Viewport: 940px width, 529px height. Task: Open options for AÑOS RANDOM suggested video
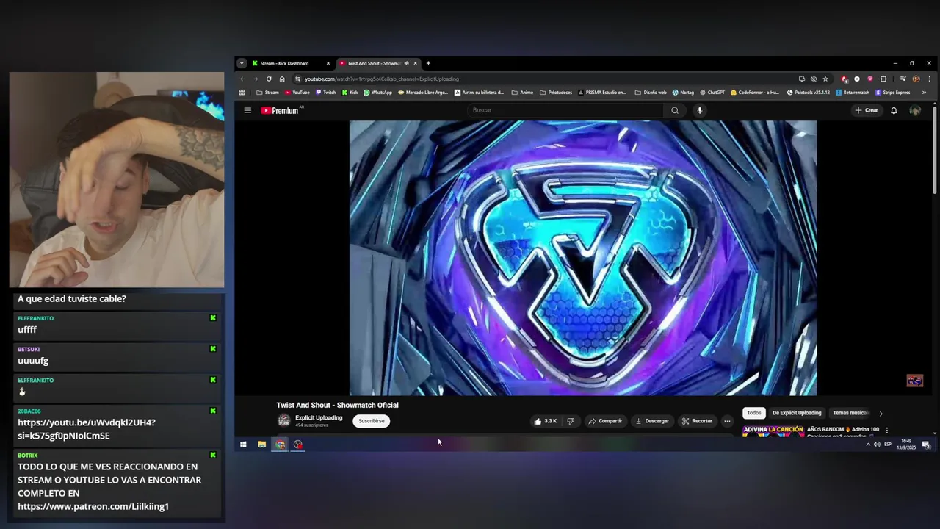tap(886, 430)
